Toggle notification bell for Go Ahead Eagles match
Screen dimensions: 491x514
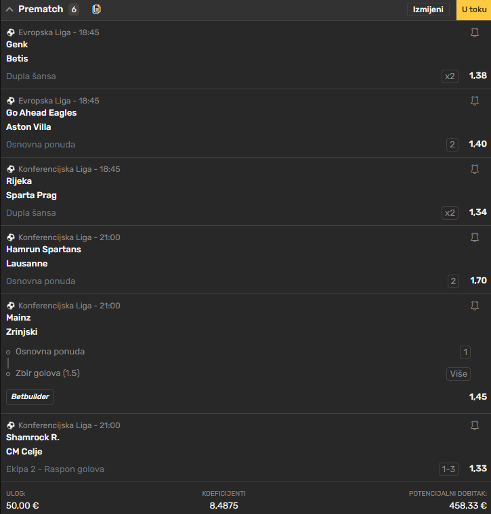[x=475, y=100]
